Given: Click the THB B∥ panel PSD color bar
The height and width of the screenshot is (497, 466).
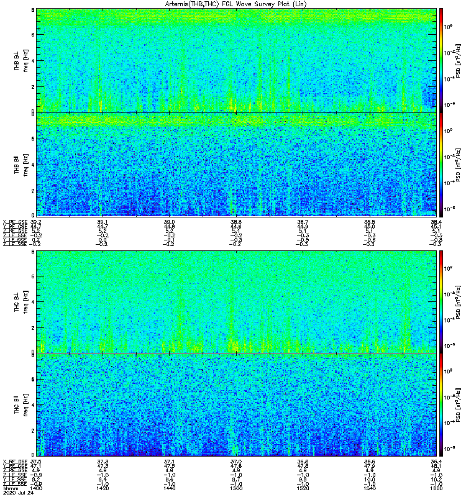Looking at the screenshot, I should point(441,165).
